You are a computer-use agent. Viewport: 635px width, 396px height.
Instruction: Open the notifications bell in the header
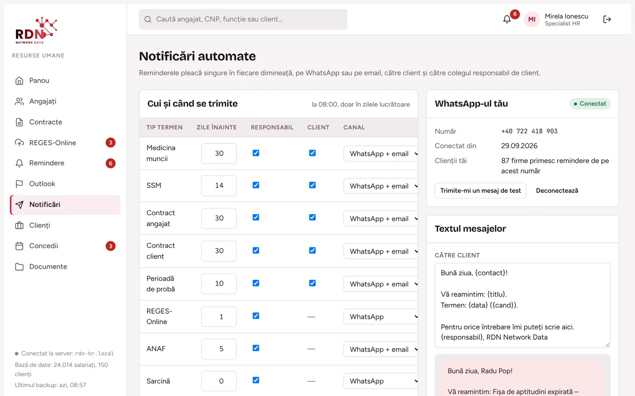507,19
